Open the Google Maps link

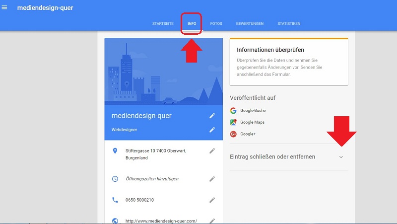point(253,122)
